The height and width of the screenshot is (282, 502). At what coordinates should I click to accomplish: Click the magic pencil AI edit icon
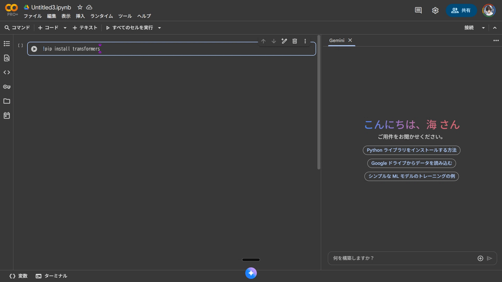pos(284,41)
